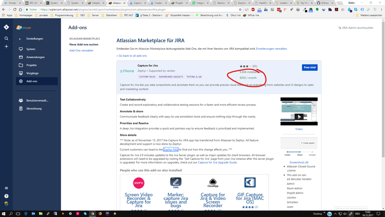Click the user avatar at bottom of rail
The width and height of the screenshot is (385, 217).
click(7, 203)
